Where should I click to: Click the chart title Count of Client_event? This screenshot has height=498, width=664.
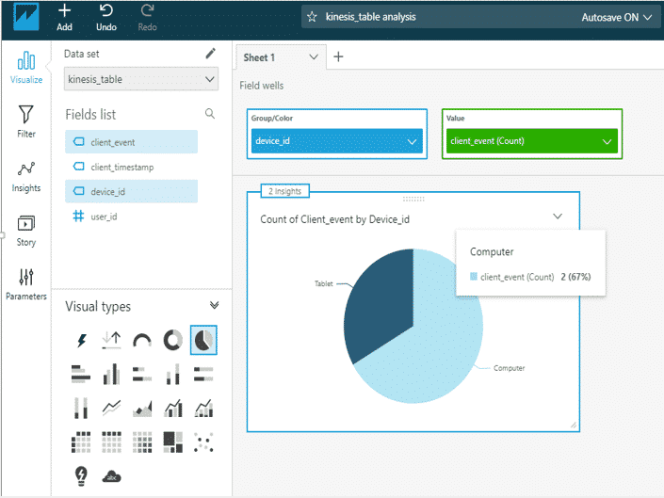tap(334, 219)
